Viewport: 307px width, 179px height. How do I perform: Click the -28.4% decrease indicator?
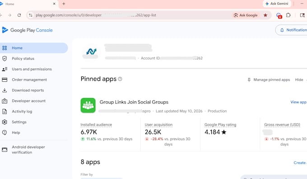(x=154, y=139)
